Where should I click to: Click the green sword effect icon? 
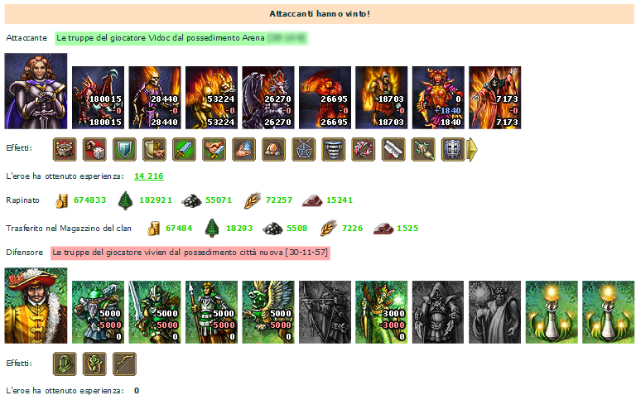pyautogui.click(x=184, y=149)
